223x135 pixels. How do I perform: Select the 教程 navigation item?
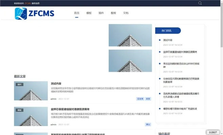tap(113, 13)
